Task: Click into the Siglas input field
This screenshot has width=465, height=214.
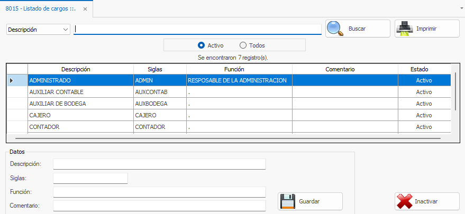Action: point(90,179)
